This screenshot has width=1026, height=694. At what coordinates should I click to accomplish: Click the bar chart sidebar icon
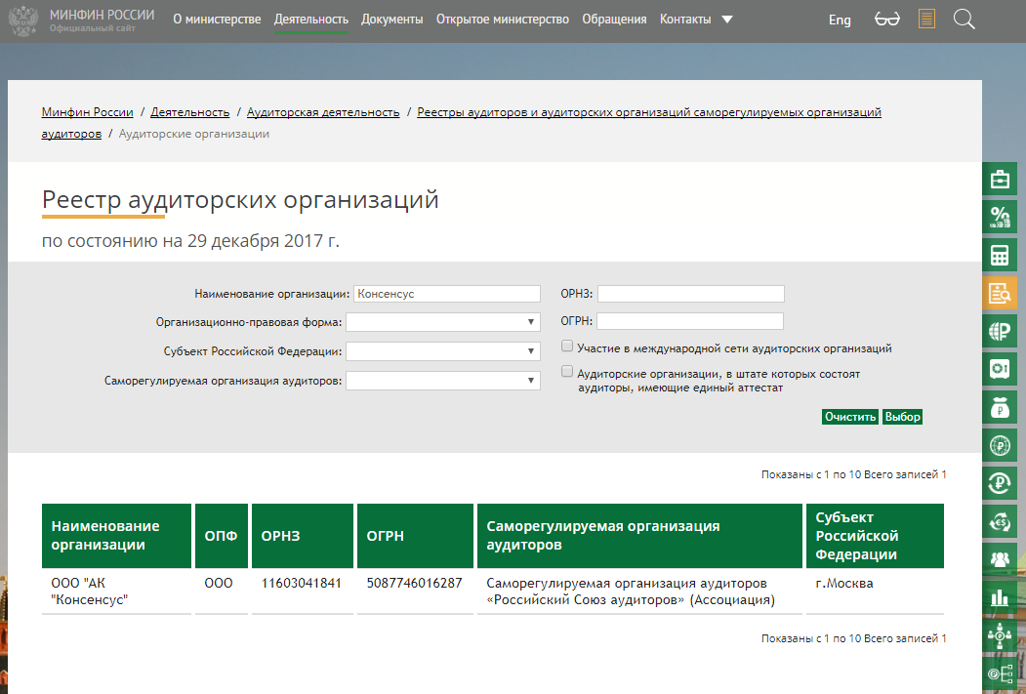click(x=1000, y=597)
